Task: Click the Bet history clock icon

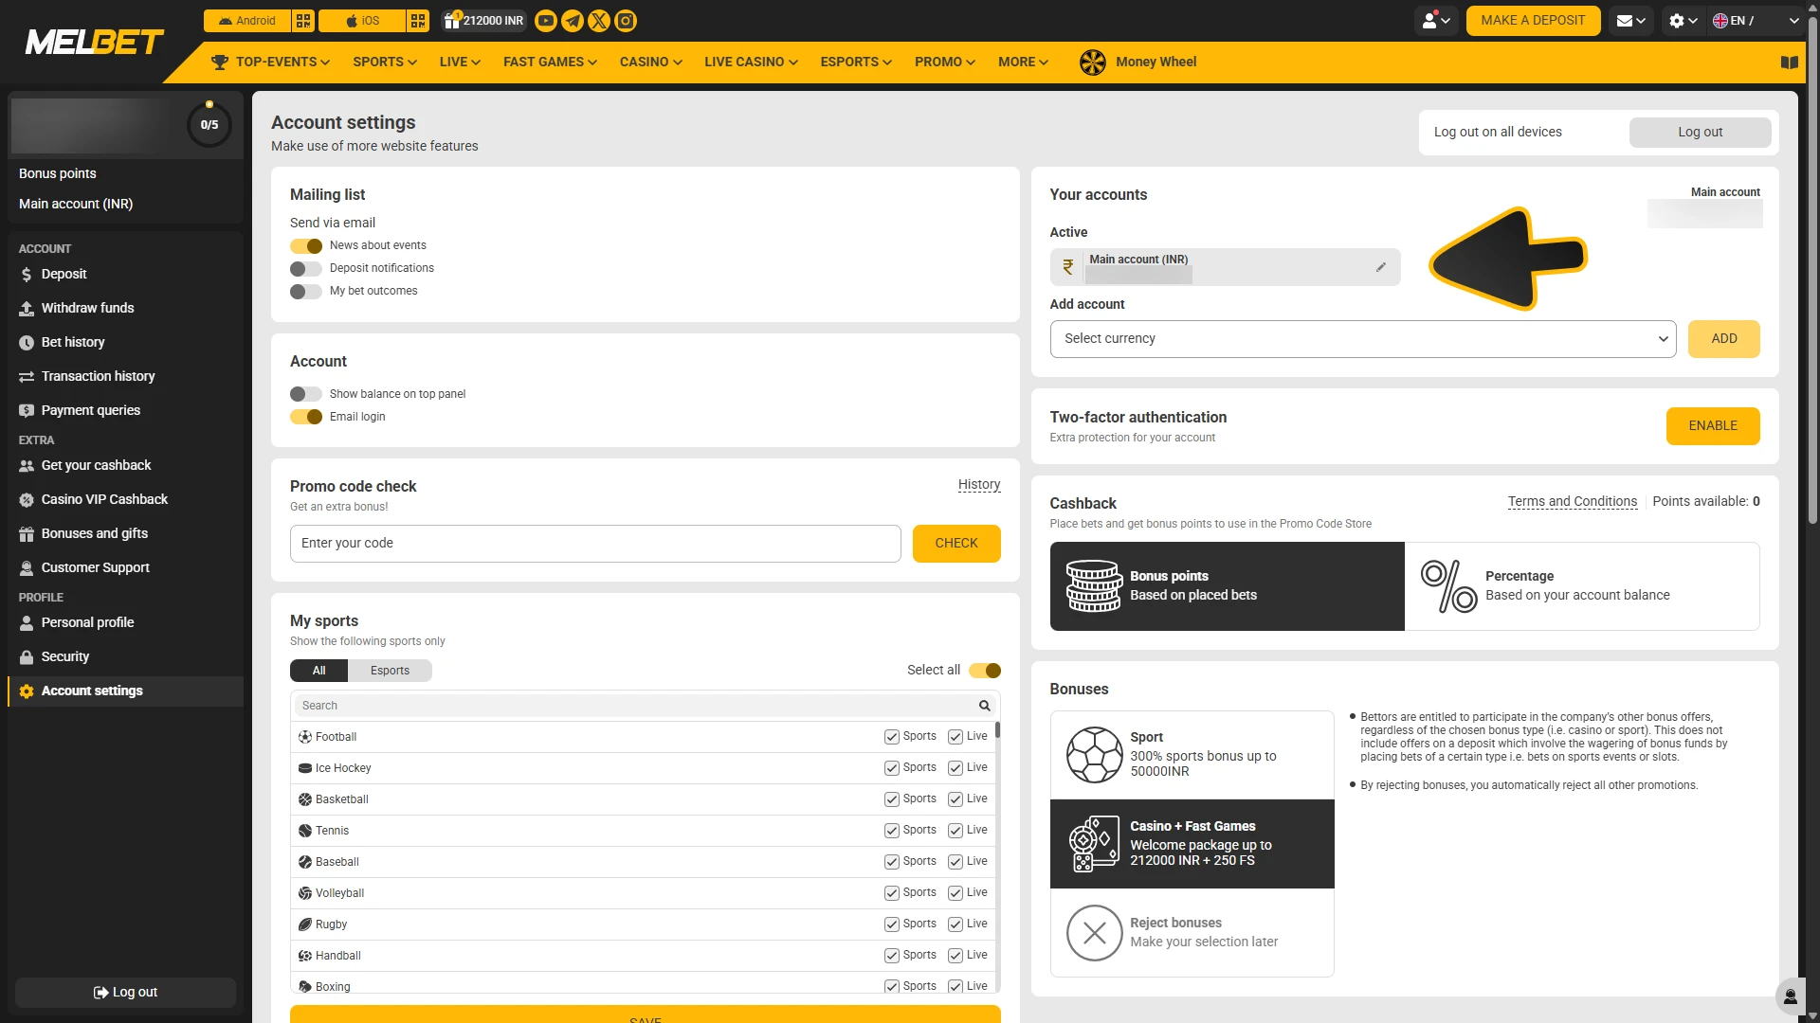Action: click(27, 343)
